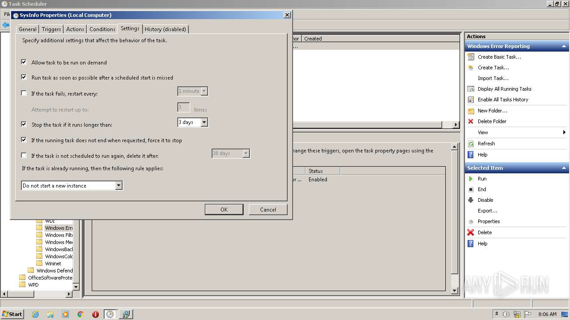570x320 pixels.
Task: Click the Created column header
Action: tap(380, 39)
